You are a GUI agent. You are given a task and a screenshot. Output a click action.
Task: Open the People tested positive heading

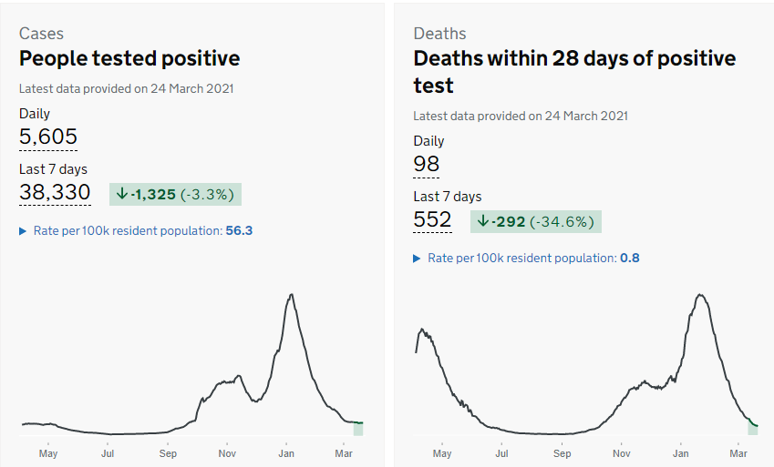click(129, 59)
